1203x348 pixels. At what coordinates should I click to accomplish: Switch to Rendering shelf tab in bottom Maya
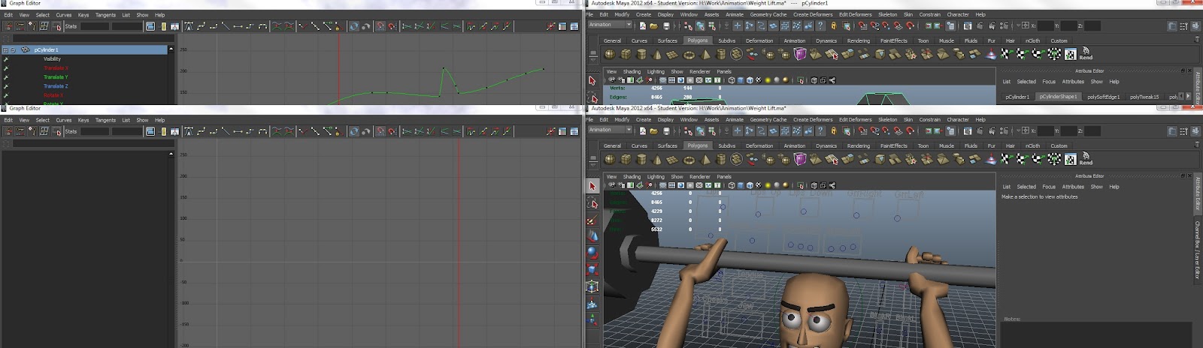(859, 146)
